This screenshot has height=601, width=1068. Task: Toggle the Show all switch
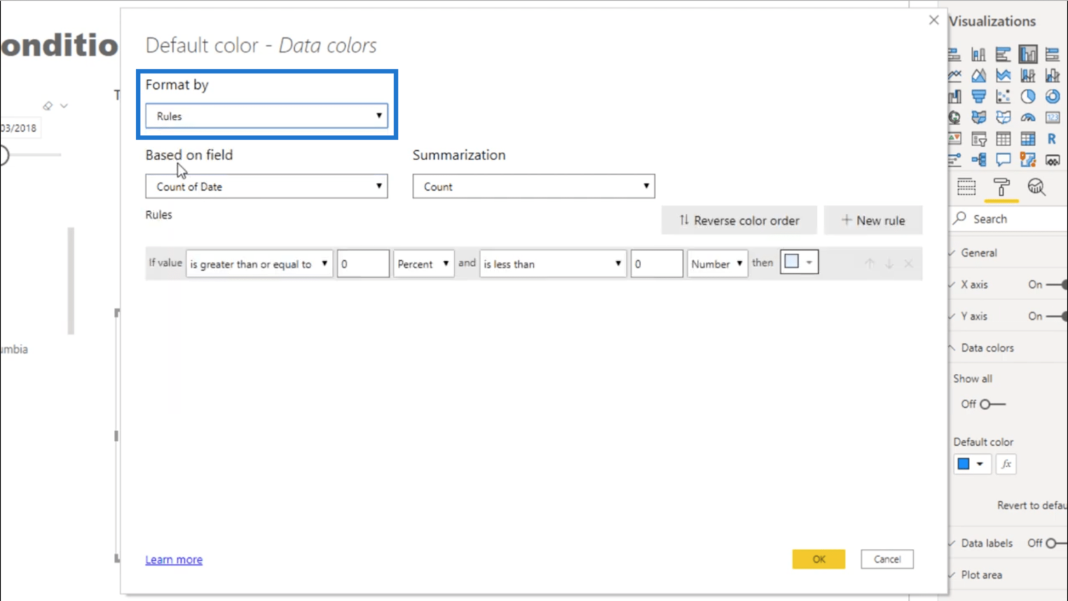tap(992, 404)
